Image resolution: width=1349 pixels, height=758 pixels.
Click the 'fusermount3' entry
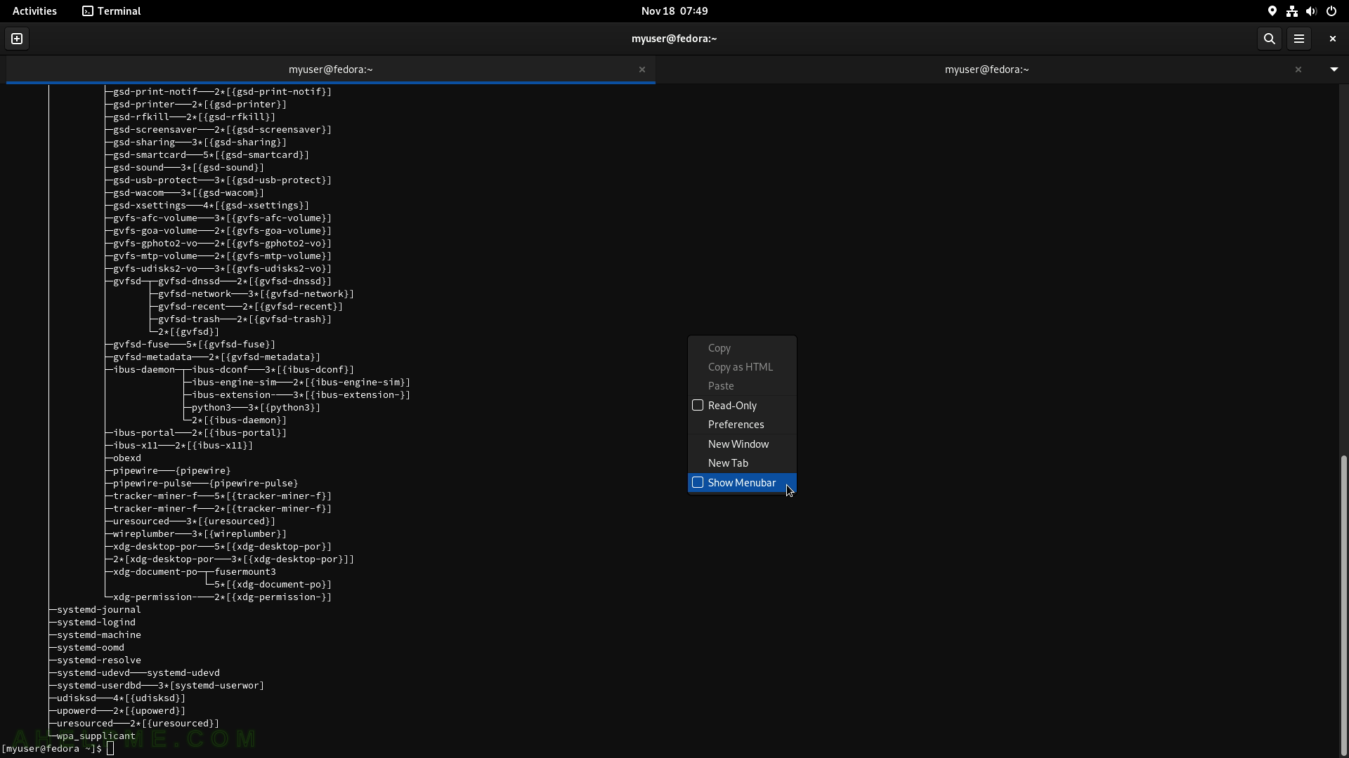[x=245, y=571]
